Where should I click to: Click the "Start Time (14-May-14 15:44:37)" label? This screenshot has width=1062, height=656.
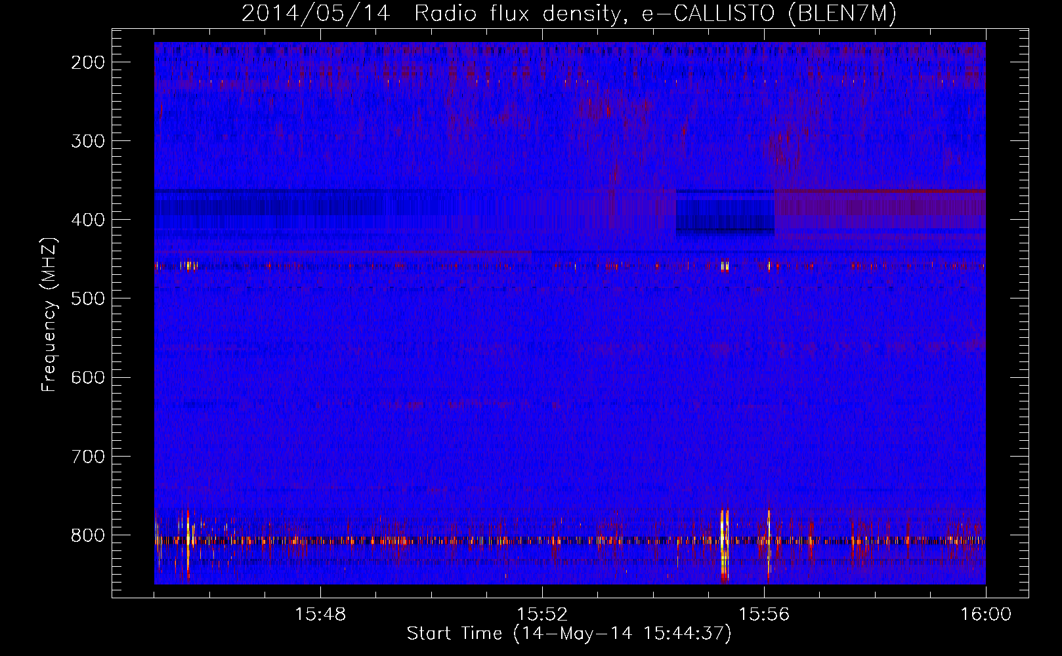568,634
